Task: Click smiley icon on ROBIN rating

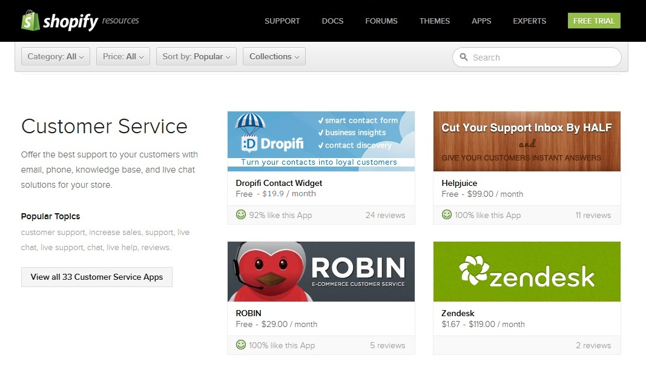Action: 241,345
